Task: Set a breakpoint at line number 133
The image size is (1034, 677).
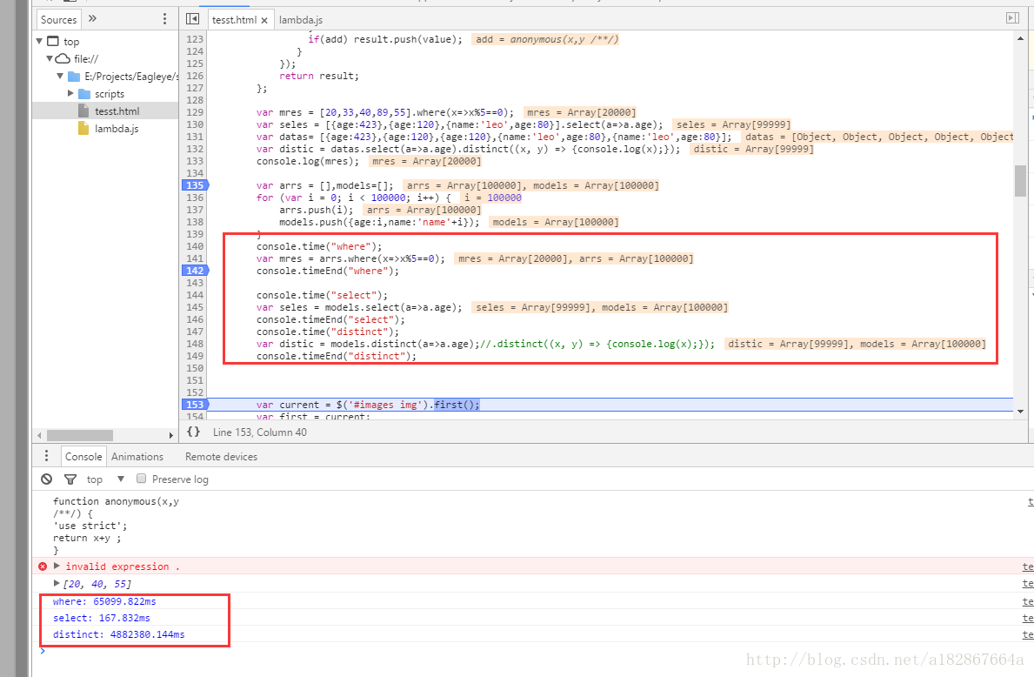Action: (195, 161)
